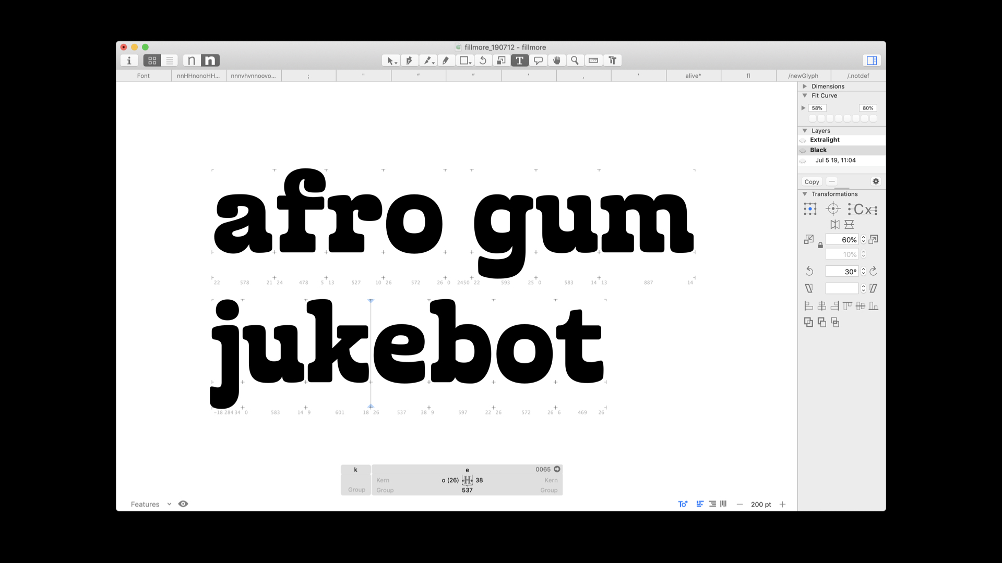This screenshot has height=563, width=1002.
Task: Rotate selection clockwise
Action: coord(874,271)
